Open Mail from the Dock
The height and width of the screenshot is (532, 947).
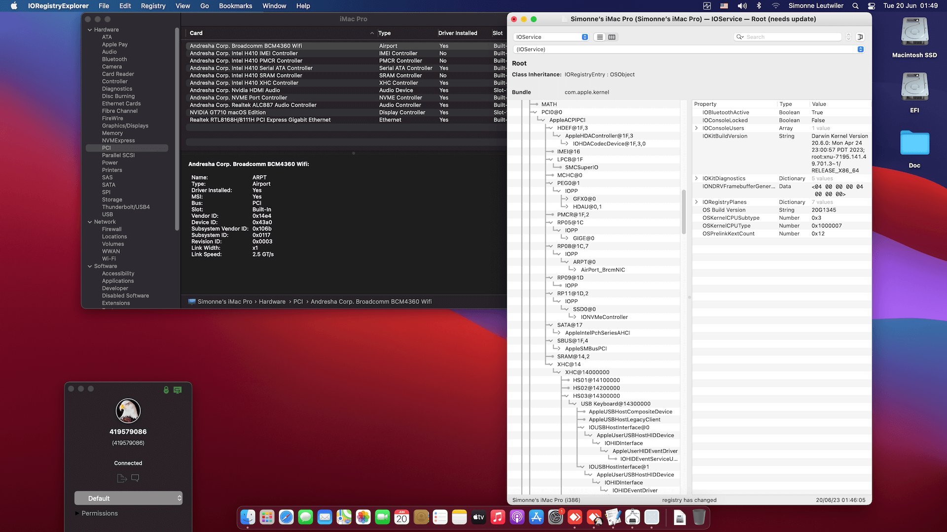pyautogui.click(x=325, y=517)
